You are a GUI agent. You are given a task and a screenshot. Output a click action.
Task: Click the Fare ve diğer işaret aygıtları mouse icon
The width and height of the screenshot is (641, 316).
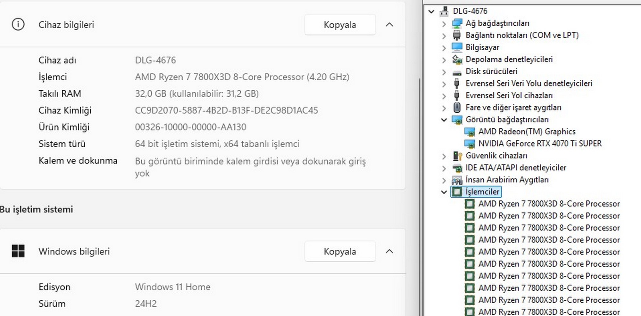[x=457, y=108]
